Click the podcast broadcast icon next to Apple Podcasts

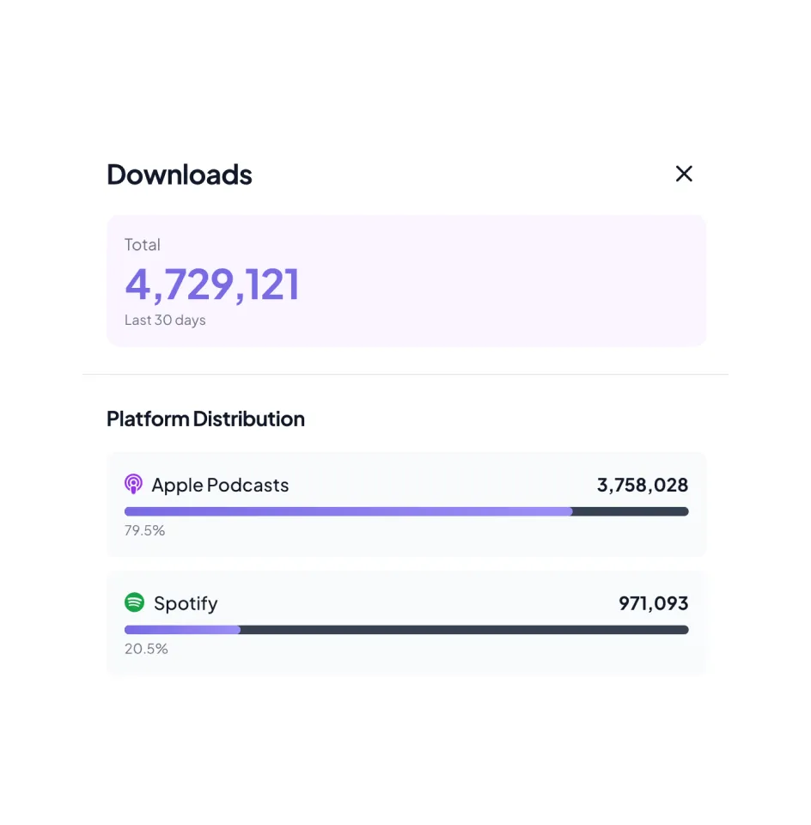133,484
